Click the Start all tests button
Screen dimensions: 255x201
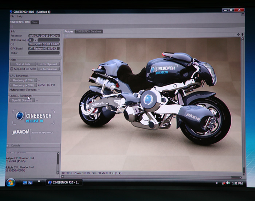23,64
